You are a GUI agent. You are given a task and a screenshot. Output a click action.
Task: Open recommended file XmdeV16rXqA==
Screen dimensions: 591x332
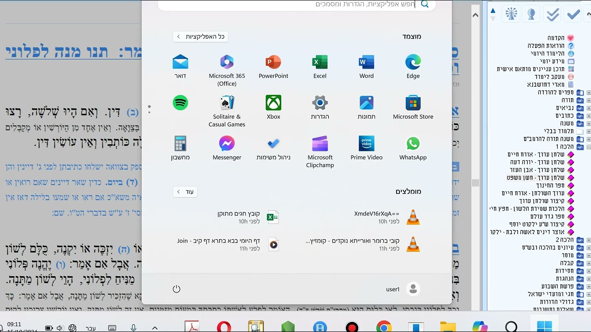pos(387,217)
